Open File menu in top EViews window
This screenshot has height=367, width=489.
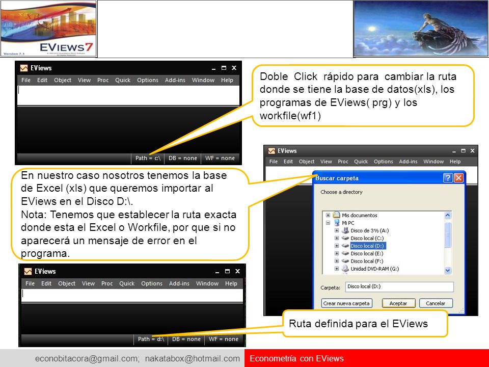(x=26, y=80)
